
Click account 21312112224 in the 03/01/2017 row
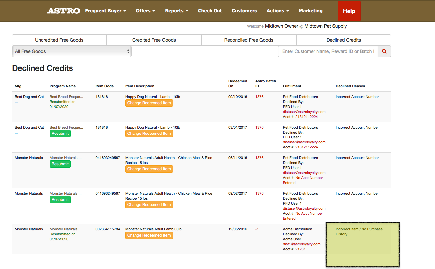306,147
